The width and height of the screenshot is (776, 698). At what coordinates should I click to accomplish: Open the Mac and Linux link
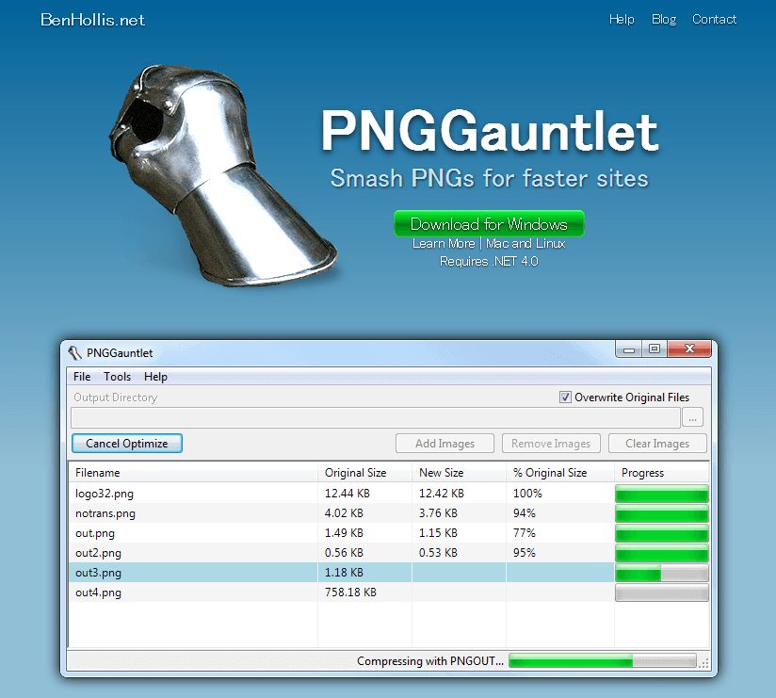tap(525, 244)
